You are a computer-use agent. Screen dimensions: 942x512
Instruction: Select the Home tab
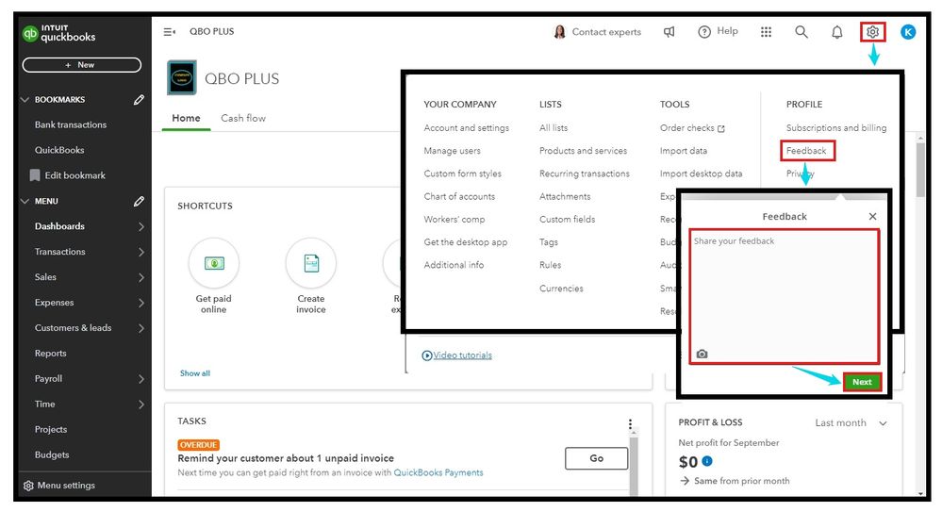point(187,119)
